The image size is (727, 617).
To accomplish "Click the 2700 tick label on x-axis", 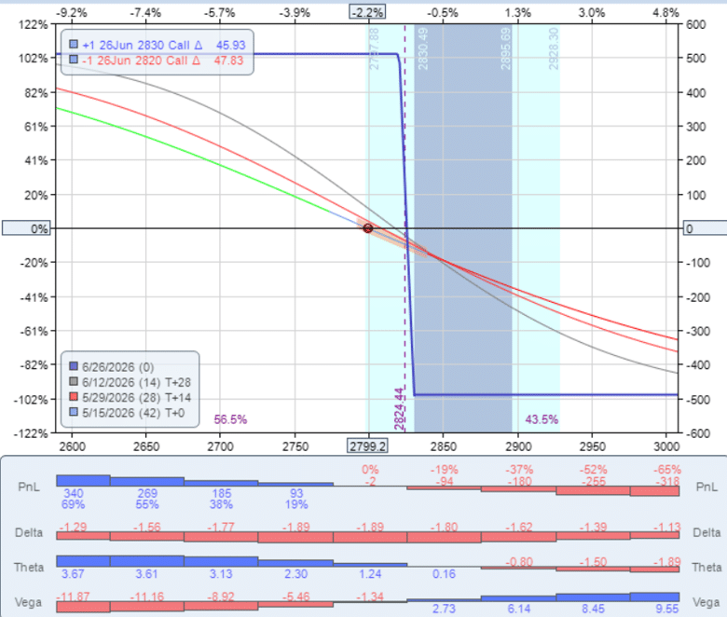I will pyautogui.click(x=220, y=446).
